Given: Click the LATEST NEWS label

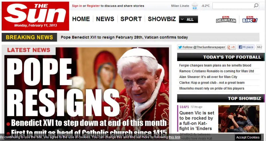Looking at the screenshot, I should pyautogui.click(x=29, y=50).
